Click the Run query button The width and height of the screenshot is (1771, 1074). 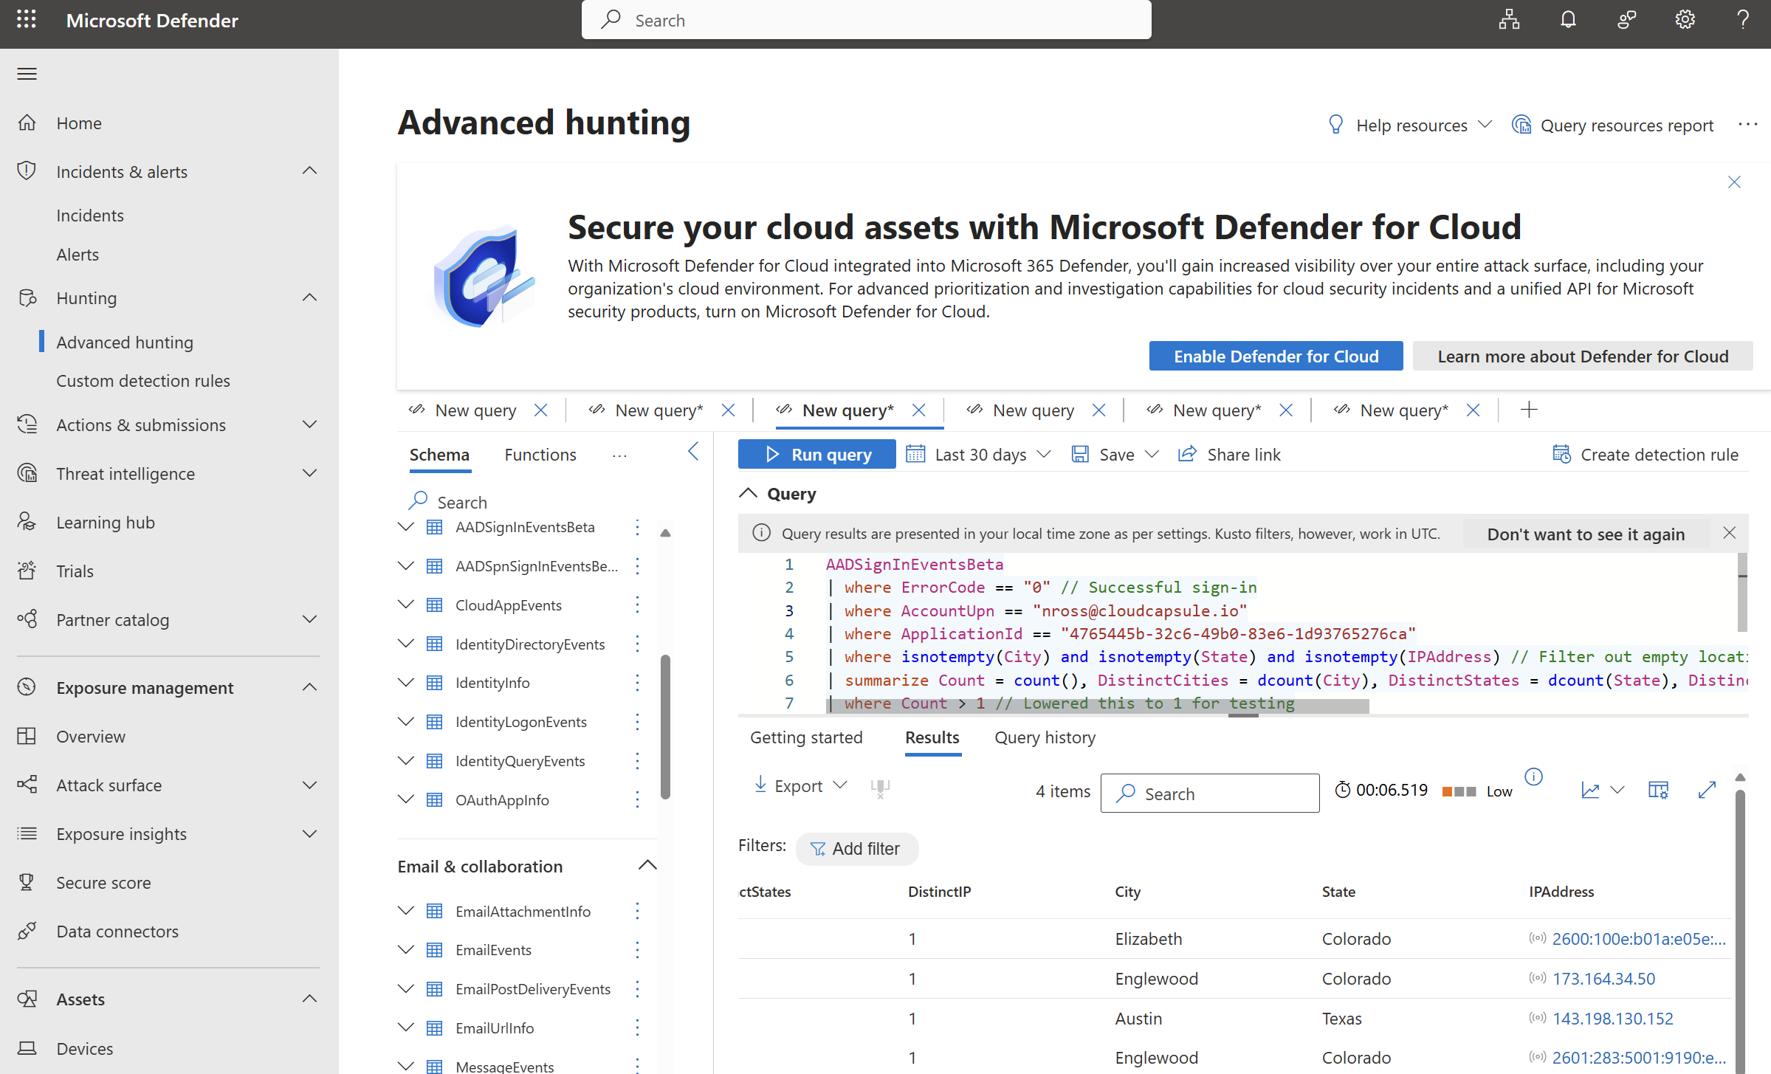[x=817, y=455]
